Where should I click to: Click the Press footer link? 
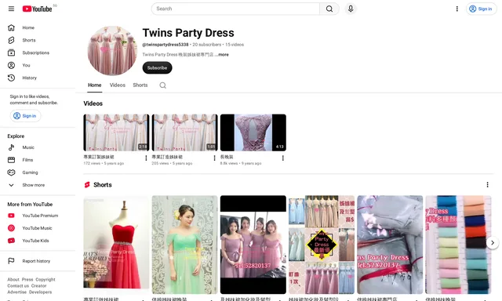pos(27,280)
